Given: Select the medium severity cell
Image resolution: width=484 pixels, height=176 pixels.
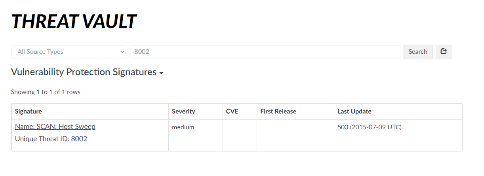Looking at the screenshot, I should [x=183, y=127].
